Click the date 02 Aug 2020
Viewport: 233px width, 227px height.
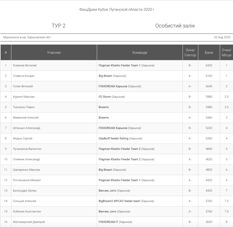tap(222, 37)
